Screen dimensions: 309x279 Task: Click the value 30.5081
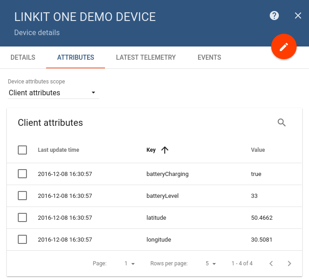tap(262, 240)
